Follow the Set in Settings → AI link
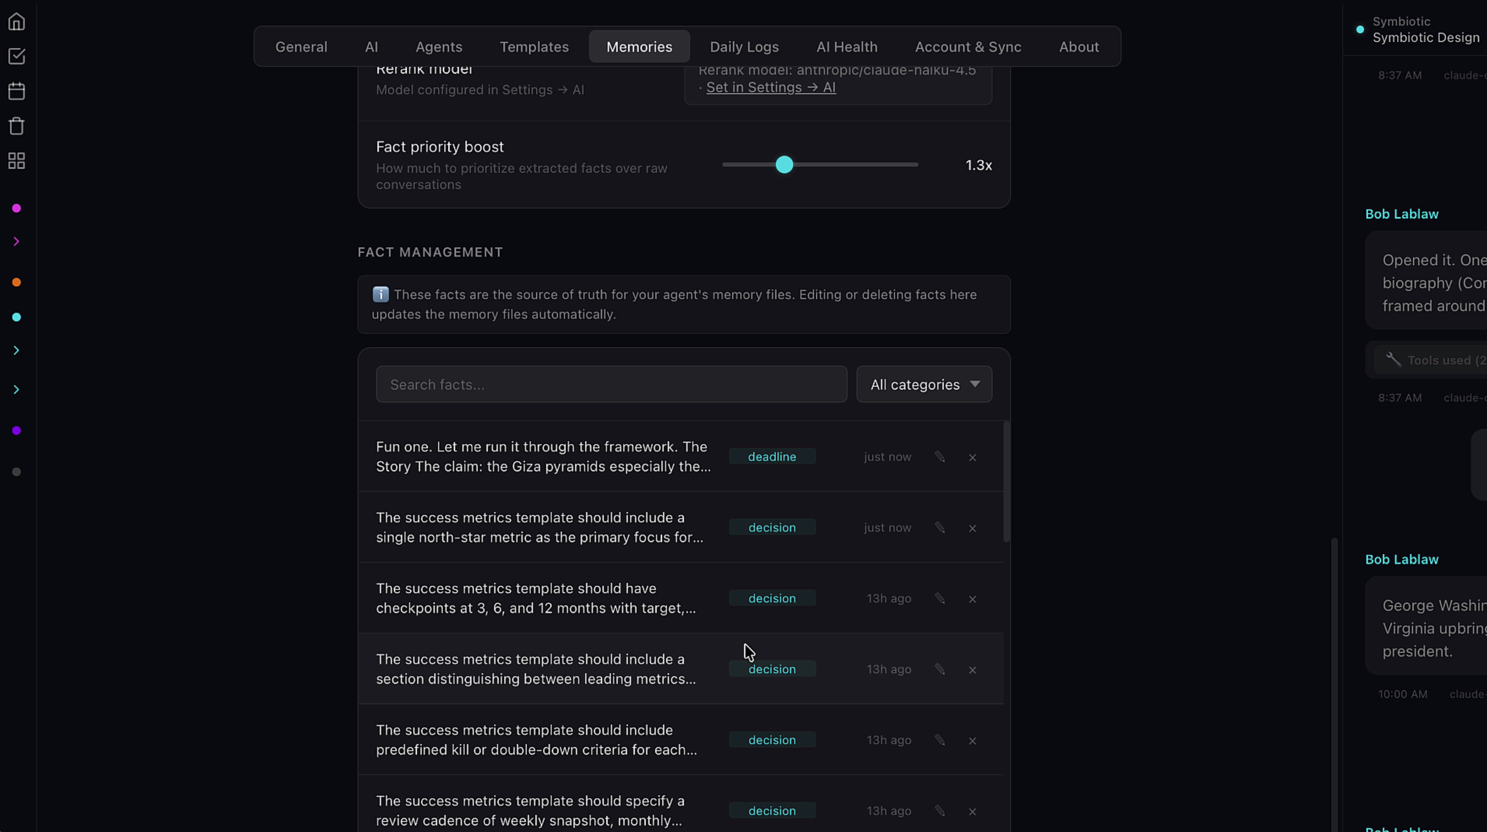 pyautogui.click(x=771, y=87)
